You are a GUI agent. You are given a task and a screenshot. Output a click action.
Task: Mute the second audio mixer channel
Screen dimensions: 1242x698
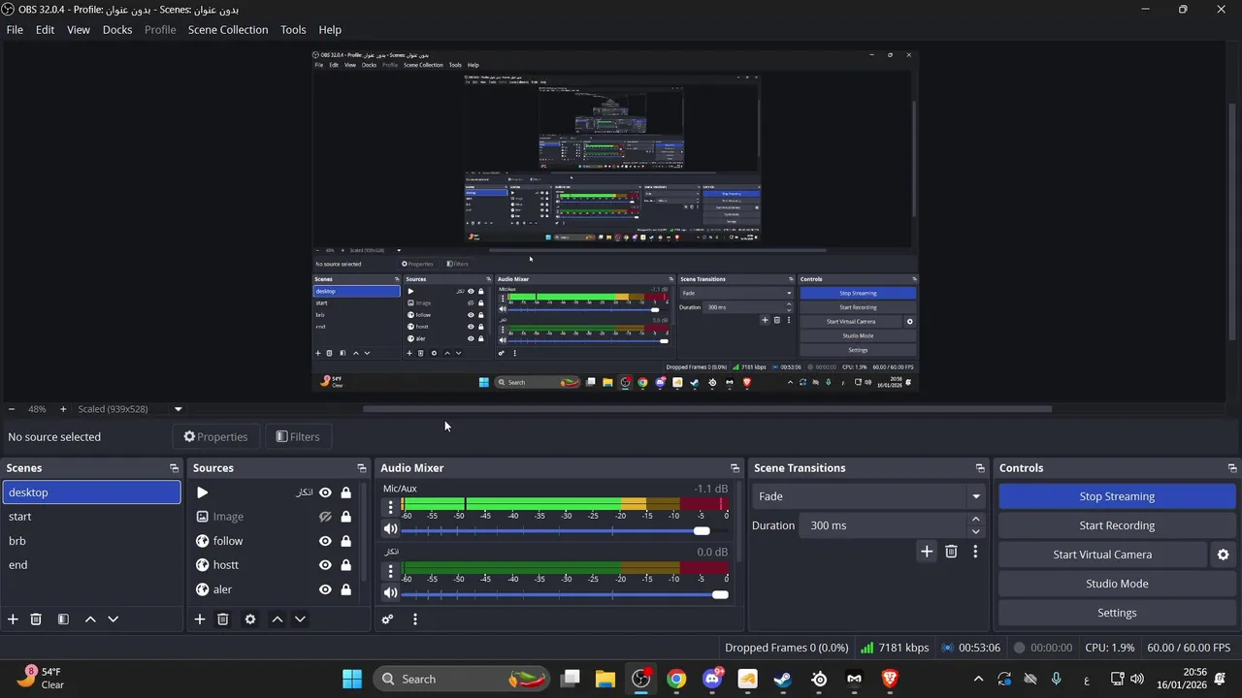[x=391, y=593]
